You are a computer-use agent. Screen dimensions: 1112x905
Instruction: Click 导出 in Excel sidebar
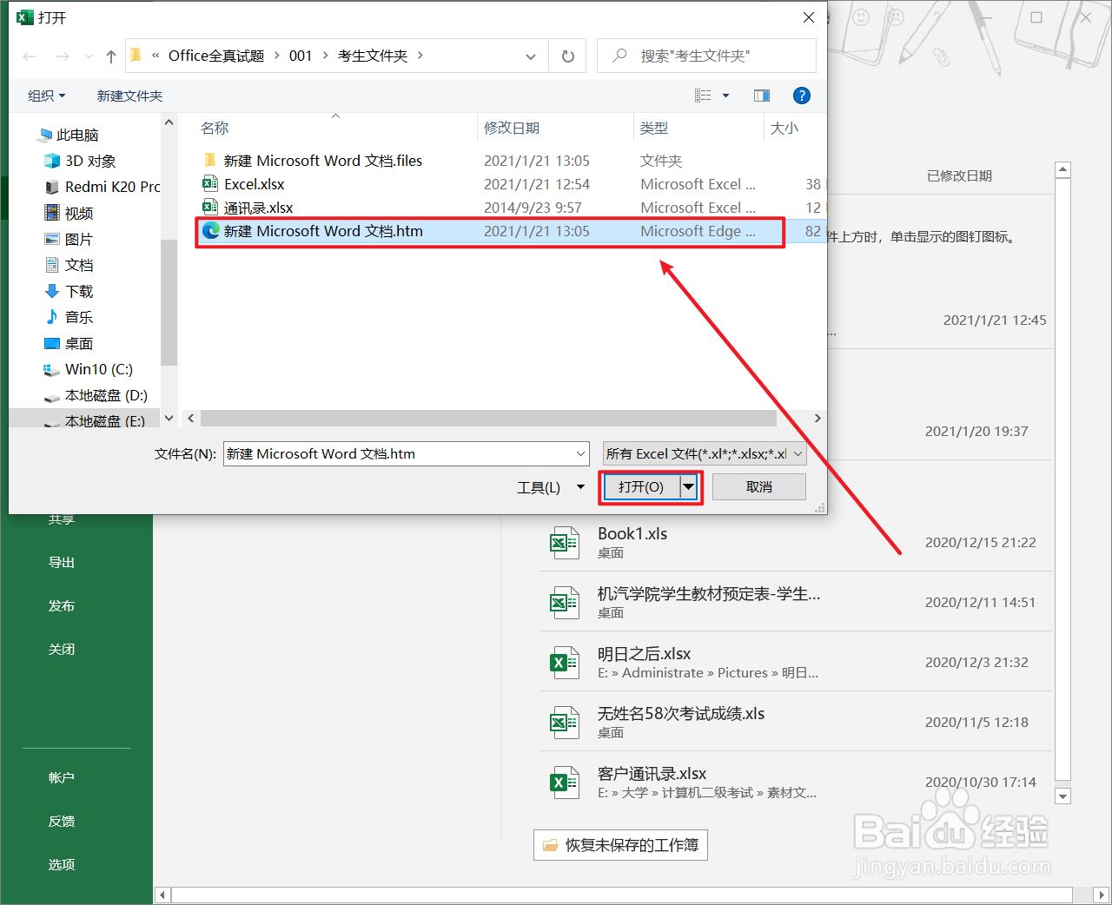(x=62, y=563)
